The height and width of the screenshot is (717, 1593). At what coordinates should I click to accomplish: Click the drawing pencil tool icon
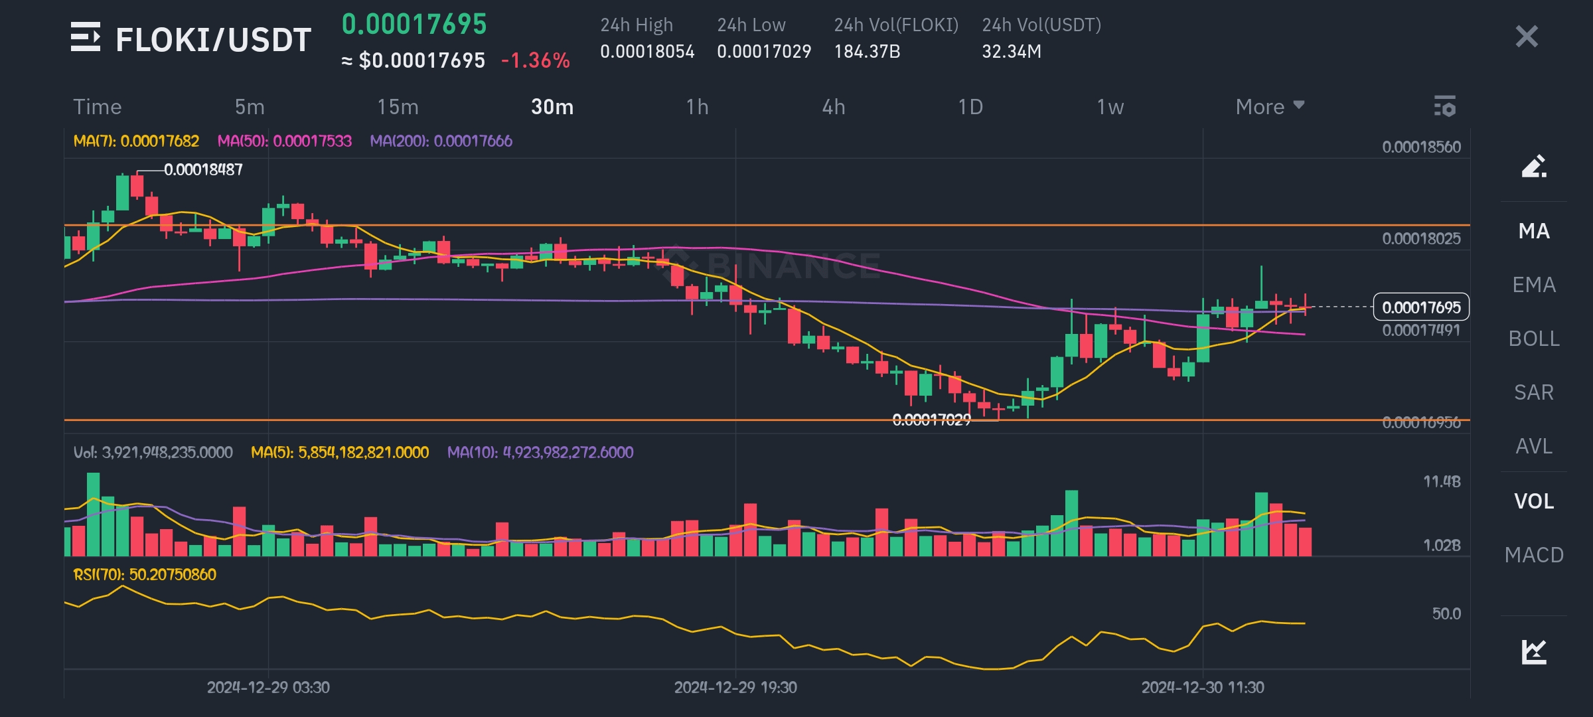click(x=1533, y=166)
